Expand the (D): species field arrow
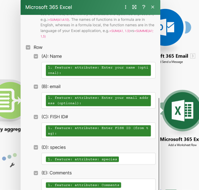Screen dimensions: 199x190 tap(36, 147)
